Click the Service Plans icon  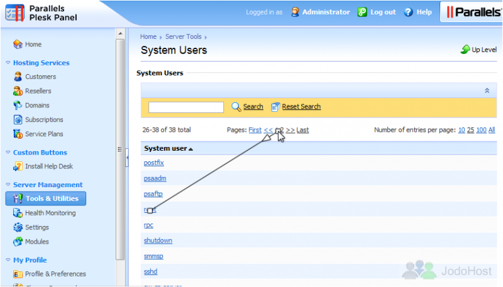pyautogui.click(x=18, y=134)
